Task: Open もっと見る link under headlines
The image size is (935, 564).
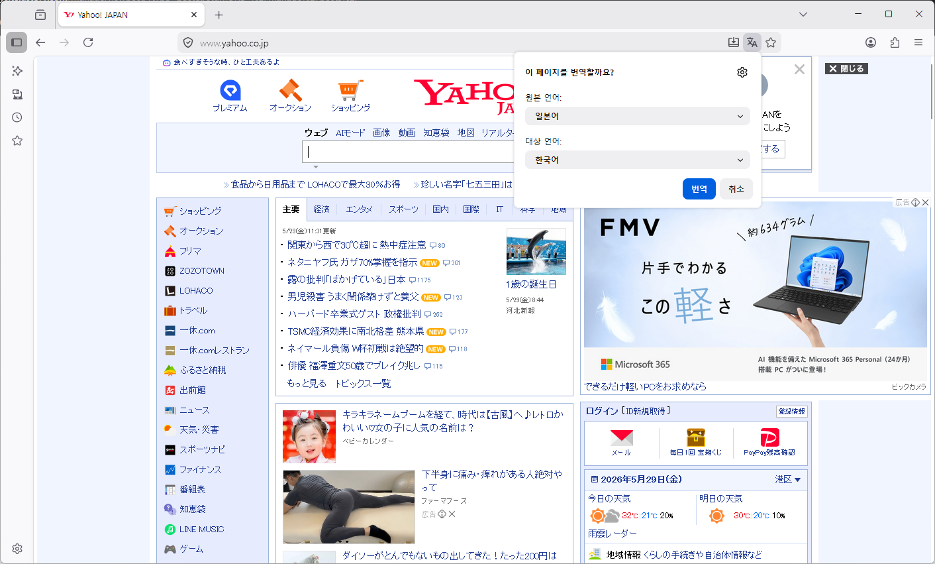Action: coord(307,383)
